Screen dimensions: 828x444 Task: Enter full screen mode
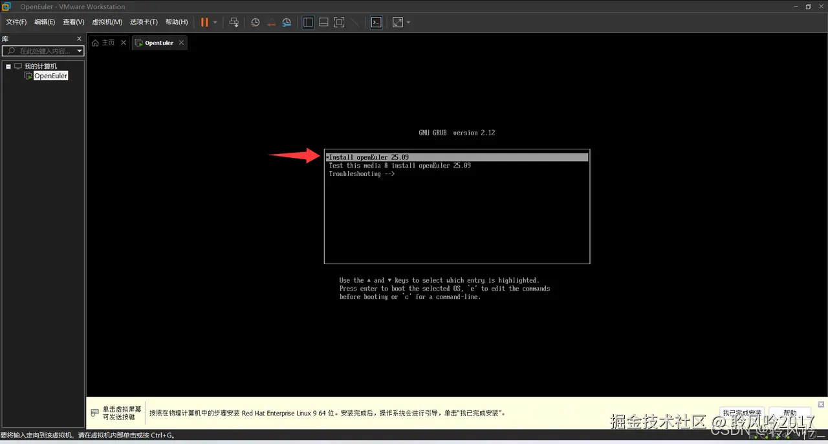coord(339,22)
